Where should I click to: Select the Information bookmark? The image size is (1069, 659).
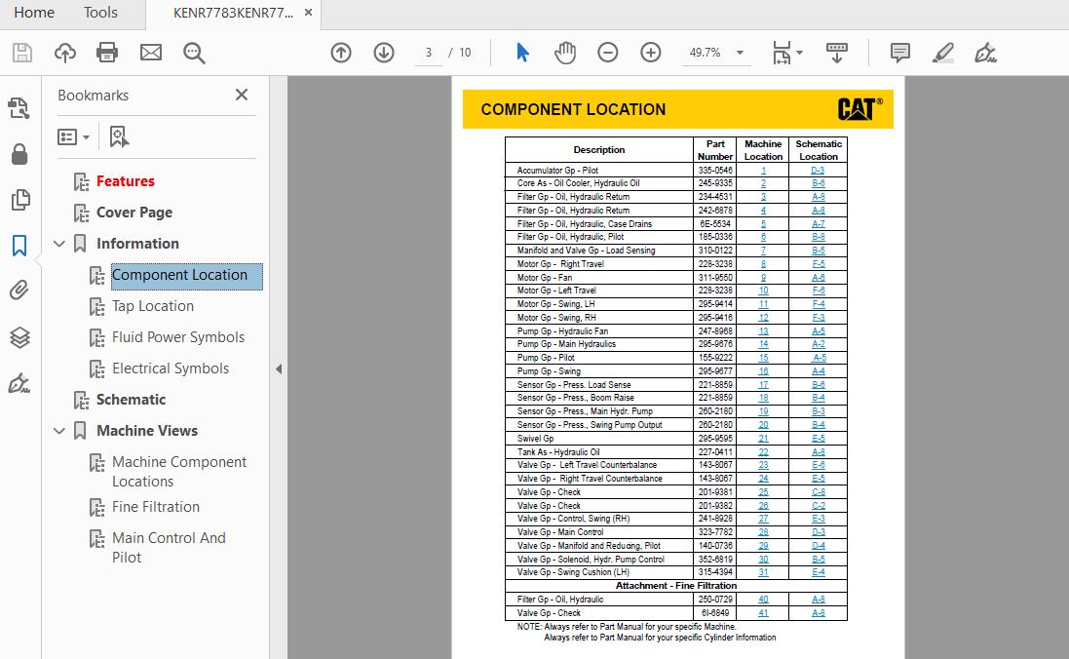[x=137, y=244]
